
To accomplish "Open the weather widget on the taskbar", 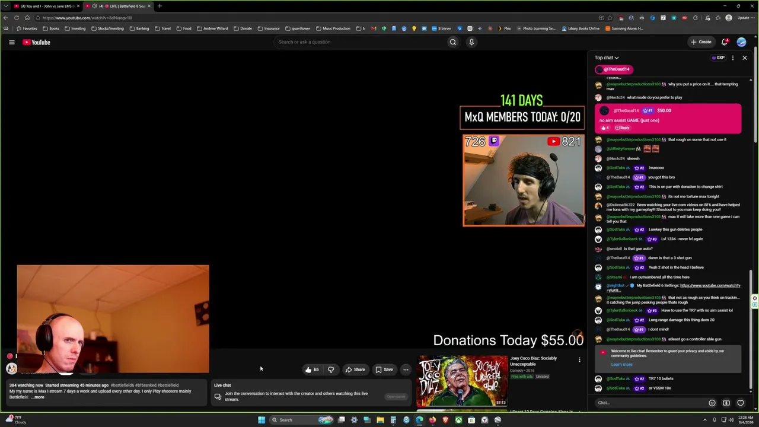I will coord(17,420).
